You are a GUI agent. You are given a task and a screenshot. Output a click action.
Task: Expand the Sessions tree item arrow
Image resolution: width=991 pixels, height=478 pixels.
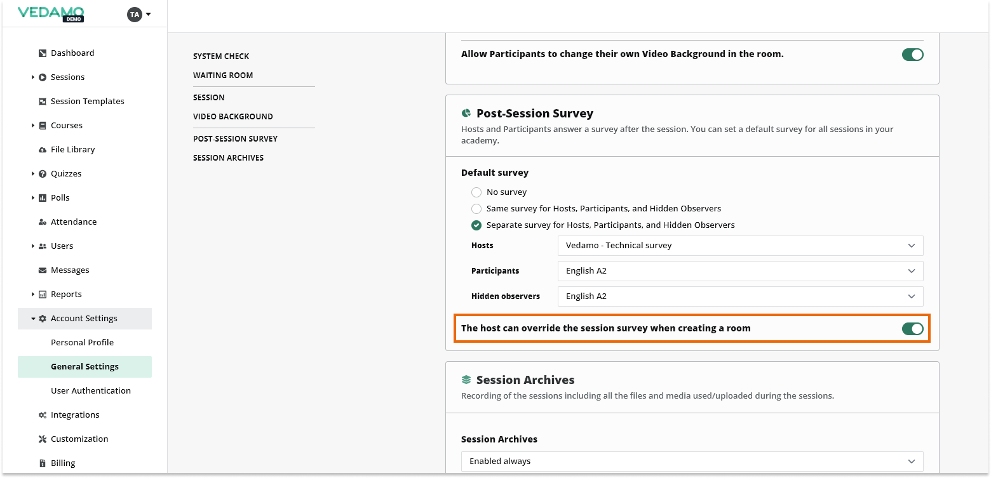point(33,77)
